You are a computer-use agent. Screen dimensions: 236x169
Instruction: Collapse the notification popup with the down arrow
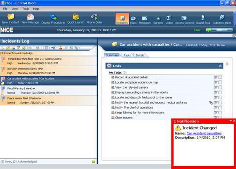pos(231,121)
